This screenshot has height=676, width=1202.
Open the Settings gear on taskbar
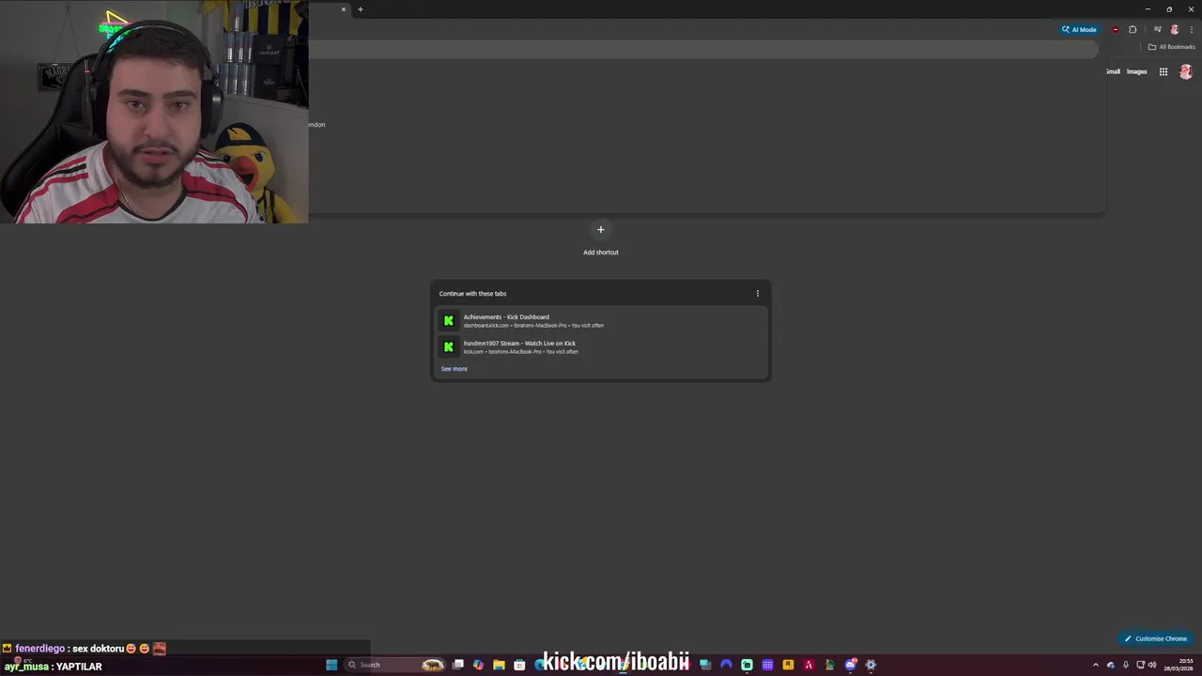[871, 665]
